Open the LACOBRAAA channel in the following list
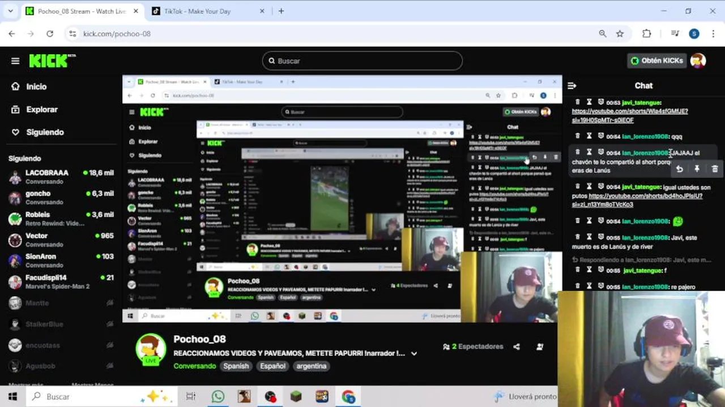The image size is (725, 407). [61, 176]
